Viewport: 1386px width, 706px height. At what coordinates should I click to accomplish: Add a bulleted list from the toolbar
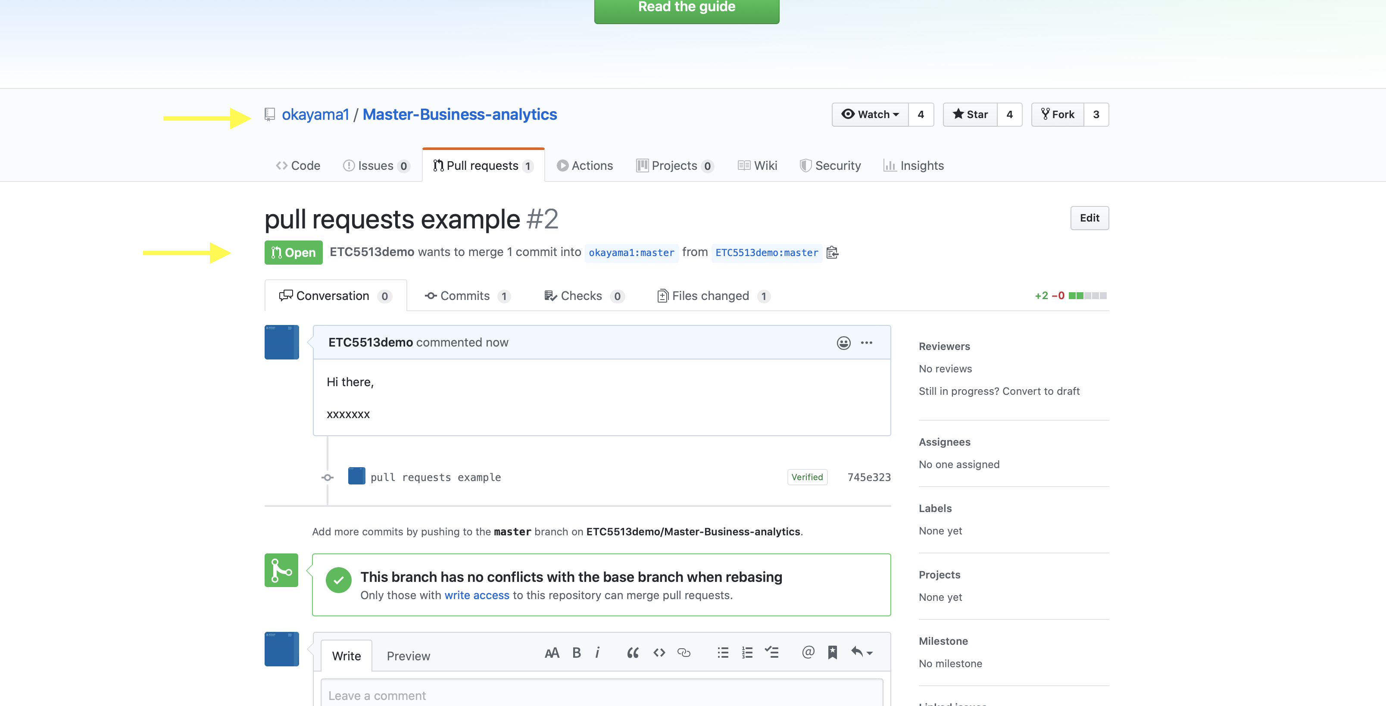(x=723, y=653)
